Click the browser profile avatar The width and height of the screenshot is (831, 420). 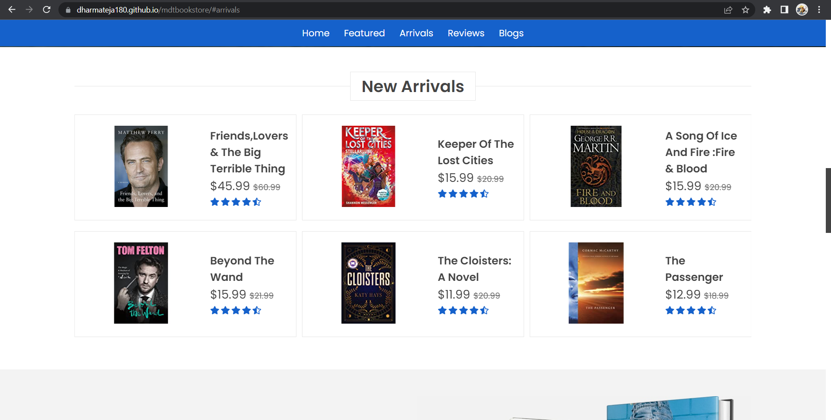point(802,10)
